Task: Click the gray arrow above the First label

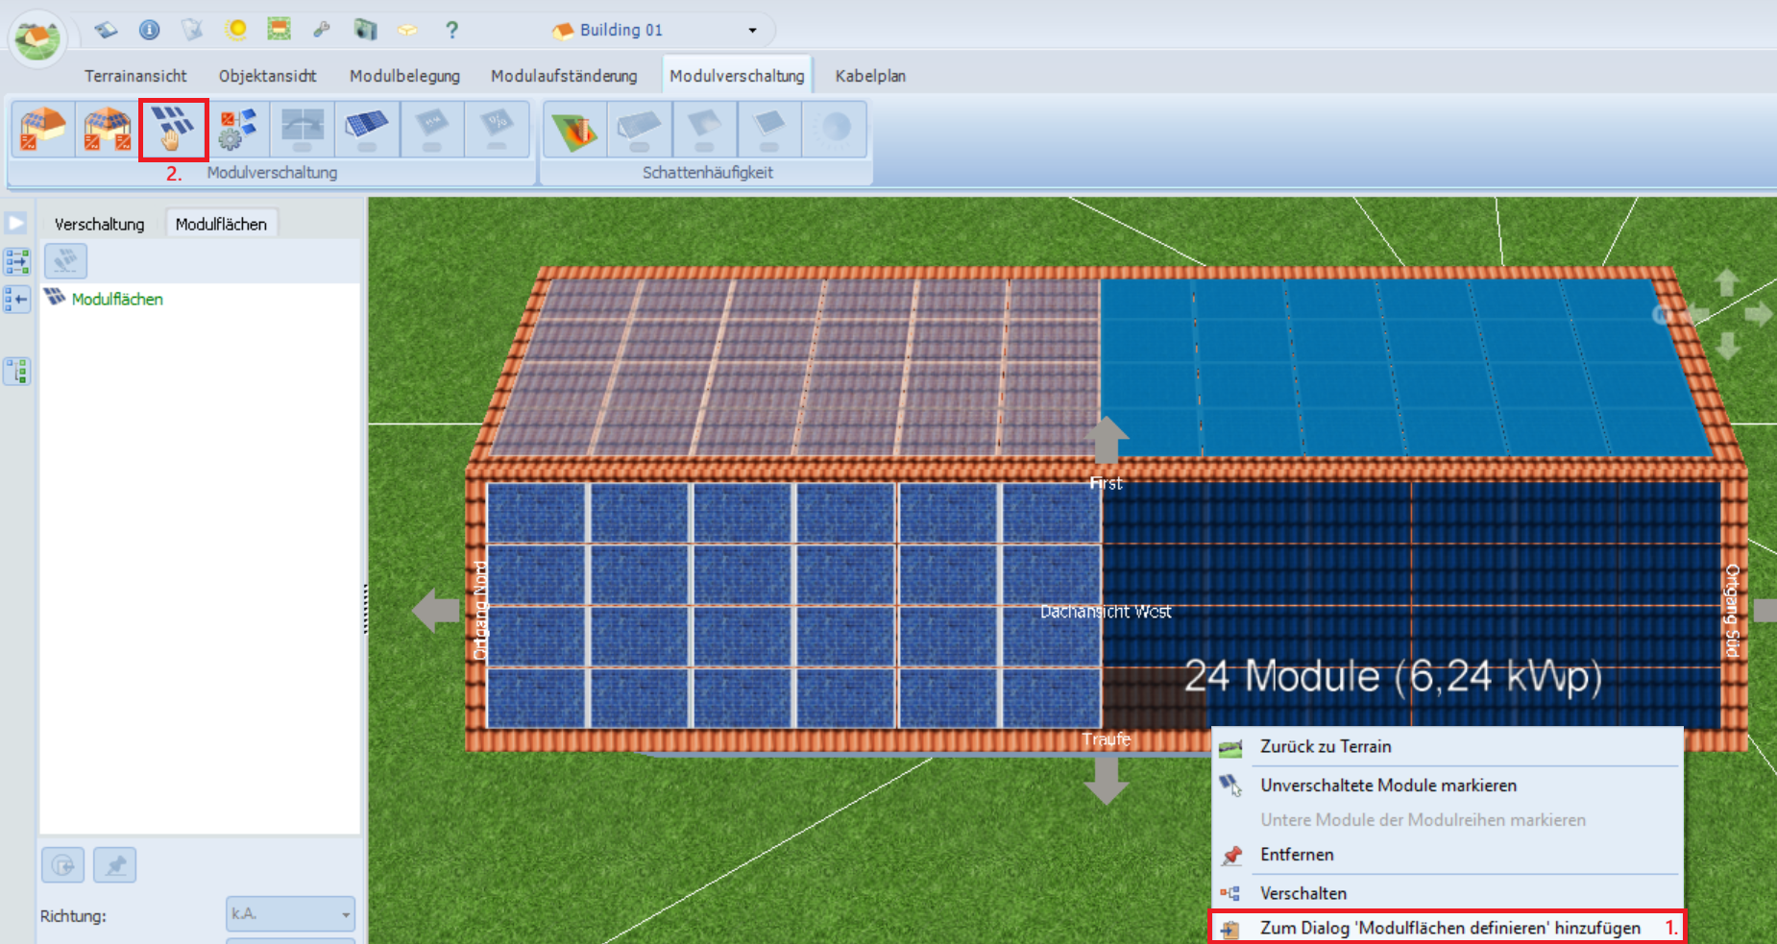Action: [x=1107, y=439]
